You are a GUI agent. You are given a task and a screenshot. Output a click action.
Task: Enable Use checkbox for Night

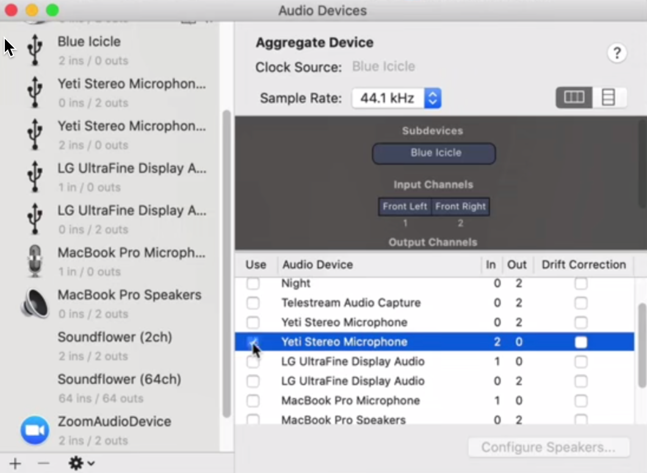point(253,283)
